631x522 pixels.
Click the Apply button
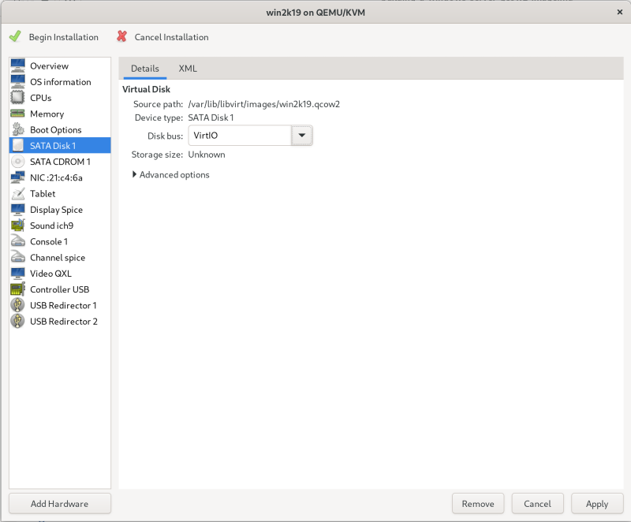click(x=597, y=504)
